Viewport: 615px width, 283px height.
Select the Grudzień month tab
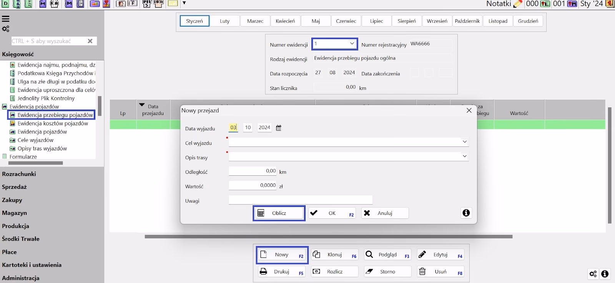coord(528,21)
